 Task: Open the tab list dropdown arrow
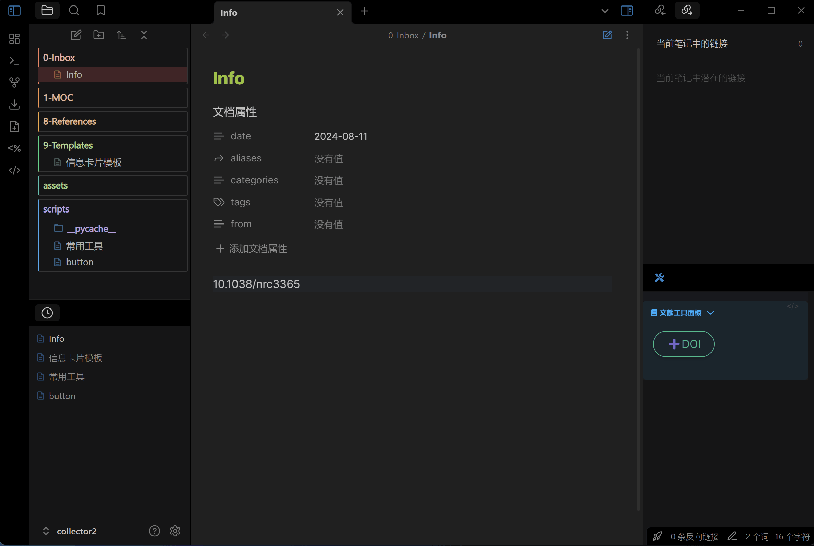coord(605,11)
